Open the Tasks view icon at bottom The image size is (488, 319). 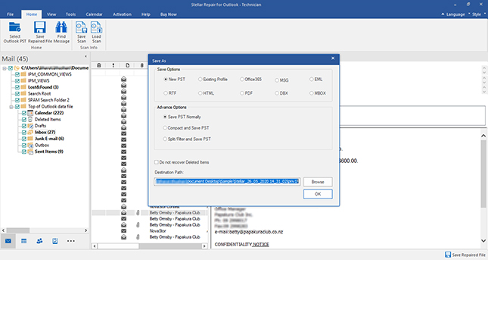pyautogui.click(x=55, y=241)
